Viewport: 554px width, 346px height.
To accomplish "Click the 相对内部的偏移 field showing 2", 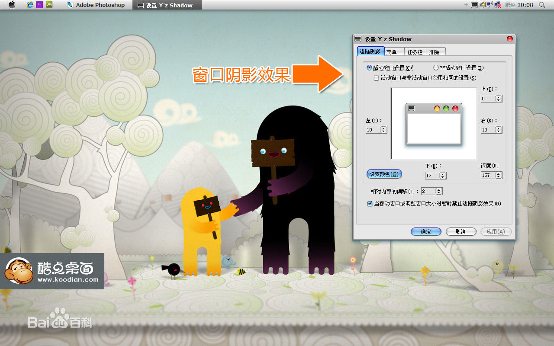I will coord(428,191).
